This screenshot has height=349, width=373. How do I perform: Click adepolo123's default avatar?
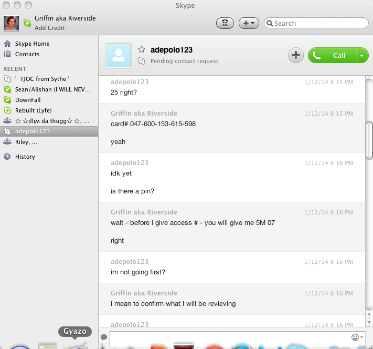click(119, 55)
